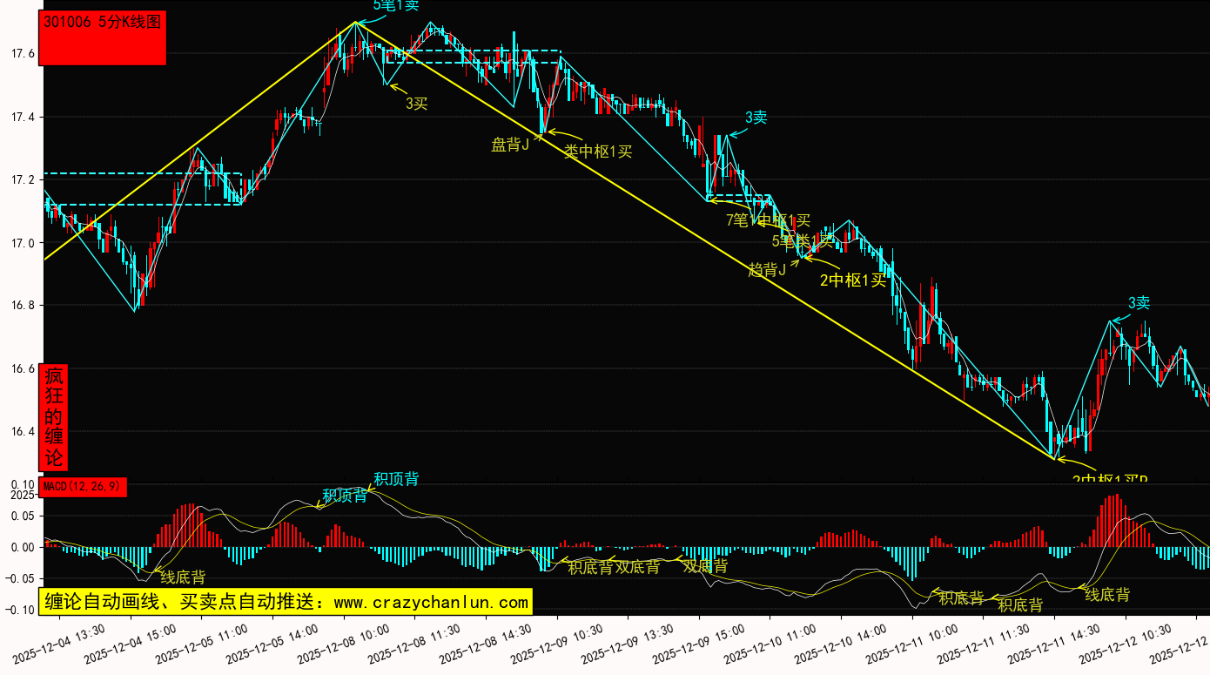Click the 2中枢1买 label beside 趋背J
This screenshot has width=1210, height=675.
tap(852, 280)
